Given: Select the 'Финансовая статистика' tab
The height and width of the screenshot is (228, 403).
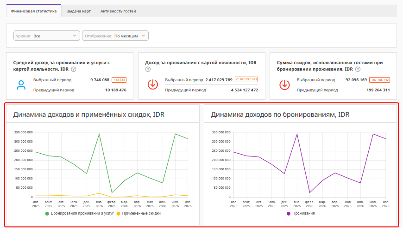Looking at the screenshot, I should point(34,11).
